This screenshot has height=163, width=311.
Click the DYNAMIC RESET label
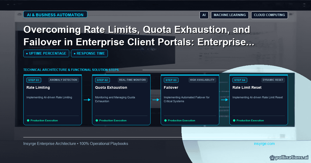[273, 80]
